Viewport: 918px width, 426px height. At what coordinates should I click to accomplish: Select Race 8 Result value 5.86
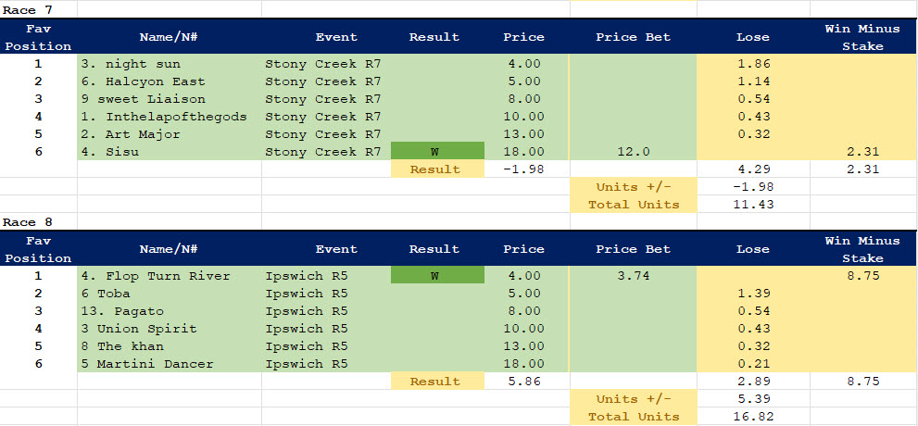[x=524, y=382]
